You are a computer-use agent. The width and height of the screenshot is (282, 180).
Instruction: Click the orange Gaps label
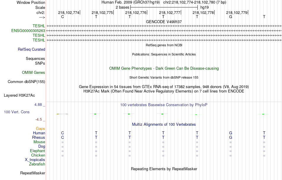click(x=40, y=128)
